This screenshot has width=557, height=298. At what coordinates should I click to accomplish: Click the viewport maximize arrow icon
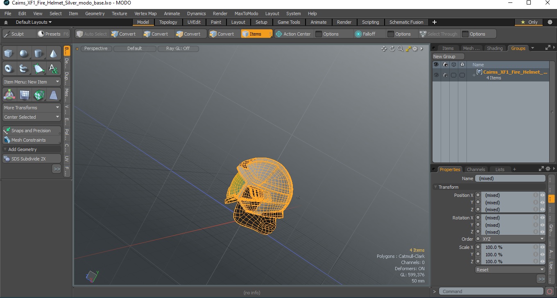[408, 49]
